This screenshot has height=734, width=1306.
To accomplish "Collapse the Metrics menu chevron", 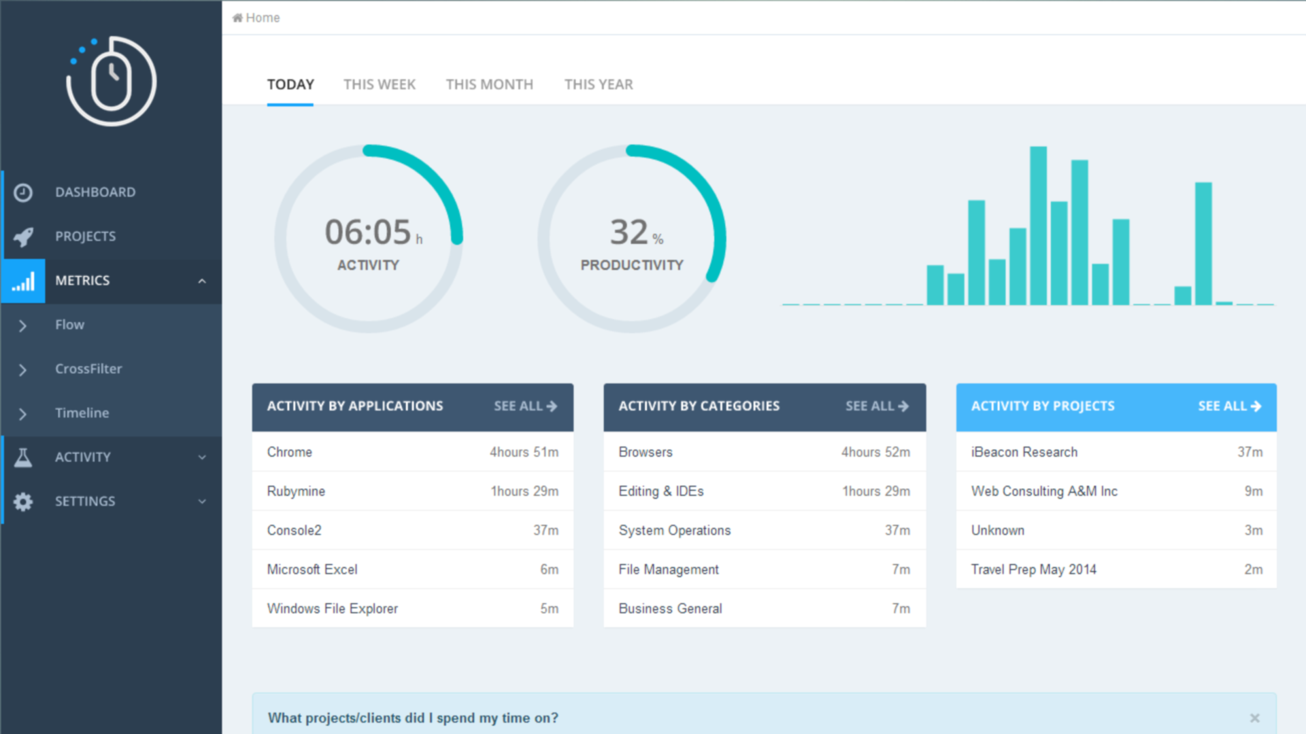I will 202,281.
